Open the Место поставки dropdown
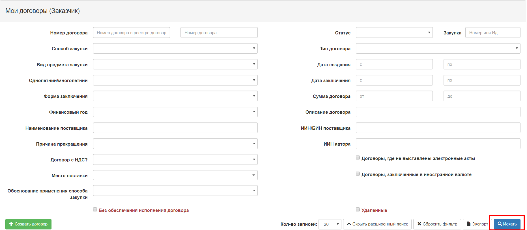The height and width of the screenshot is (230, 527). pyautogui.click(x=175, y=175)
